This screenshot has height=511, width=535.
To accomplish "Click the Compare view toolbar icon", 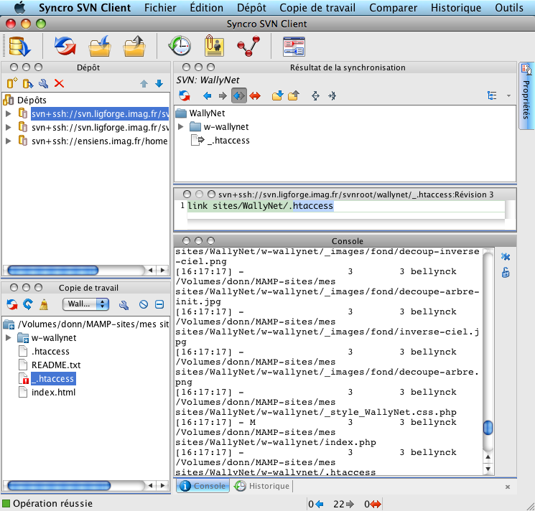I will [x=294, y=47].
